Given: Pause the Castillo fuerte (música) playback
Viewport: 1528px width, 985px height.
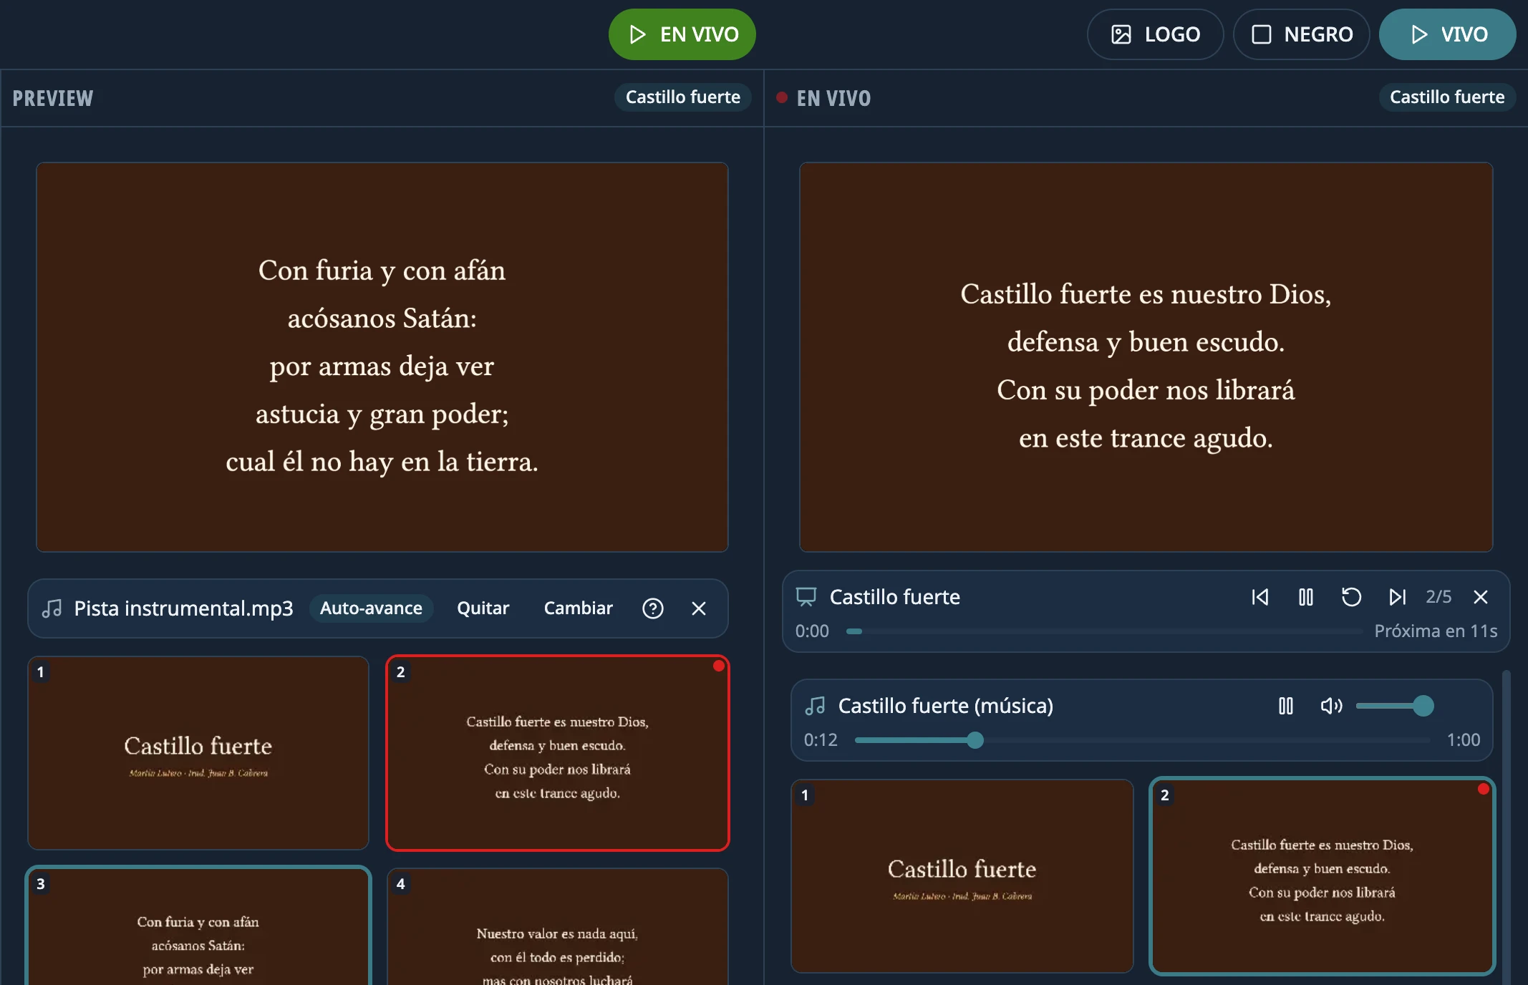Looking at the screenshot, I should (1286, 706).
